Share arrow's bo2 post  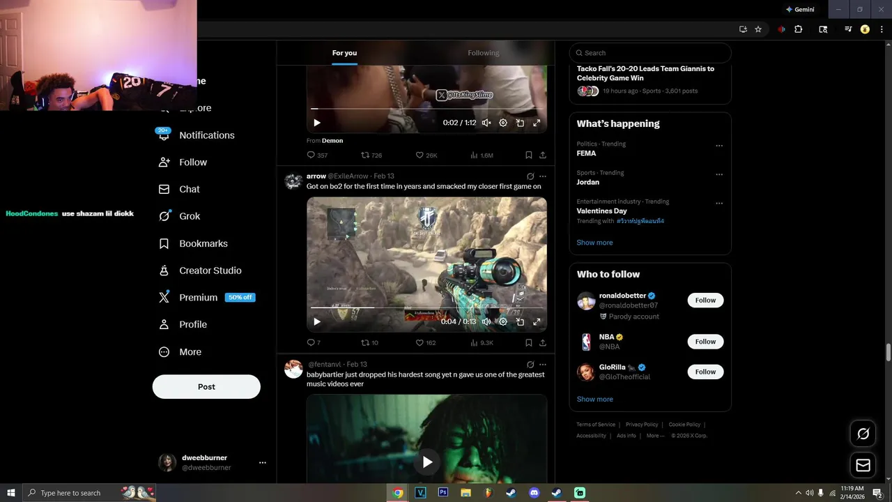tap(543, 342)
